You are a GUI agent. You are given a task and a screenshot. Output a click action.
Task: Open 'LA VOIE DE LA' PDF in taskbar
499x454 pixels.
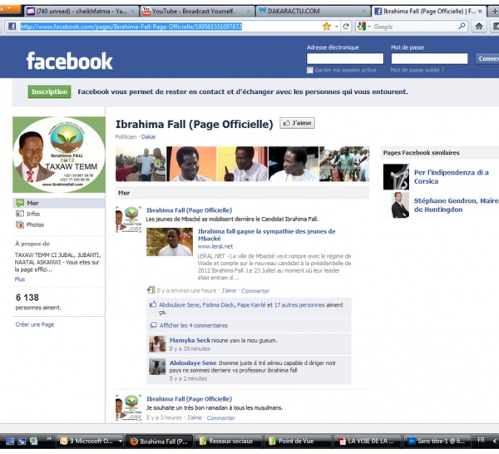[367, 442]
